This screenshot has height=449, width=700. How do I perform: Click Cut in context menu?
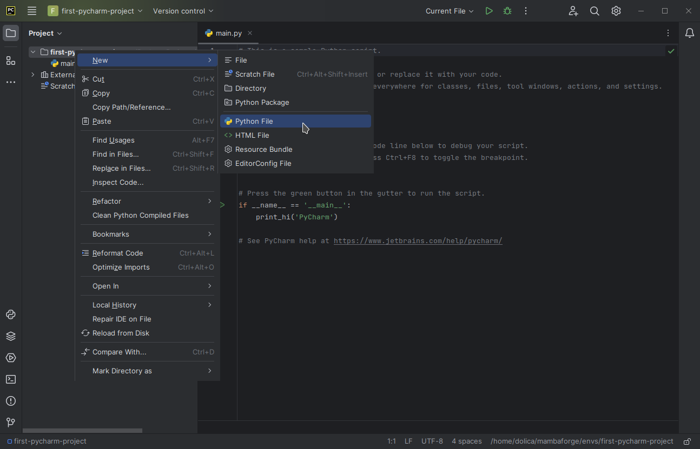tap(147, 79)
